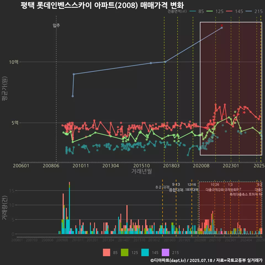Click volume axis label 201407
The image size is (265, 265).
click(124, 240)
